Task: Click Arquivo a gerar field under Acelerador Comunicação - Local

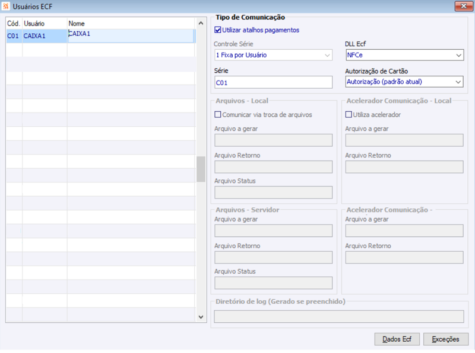Action: point(404,140)
